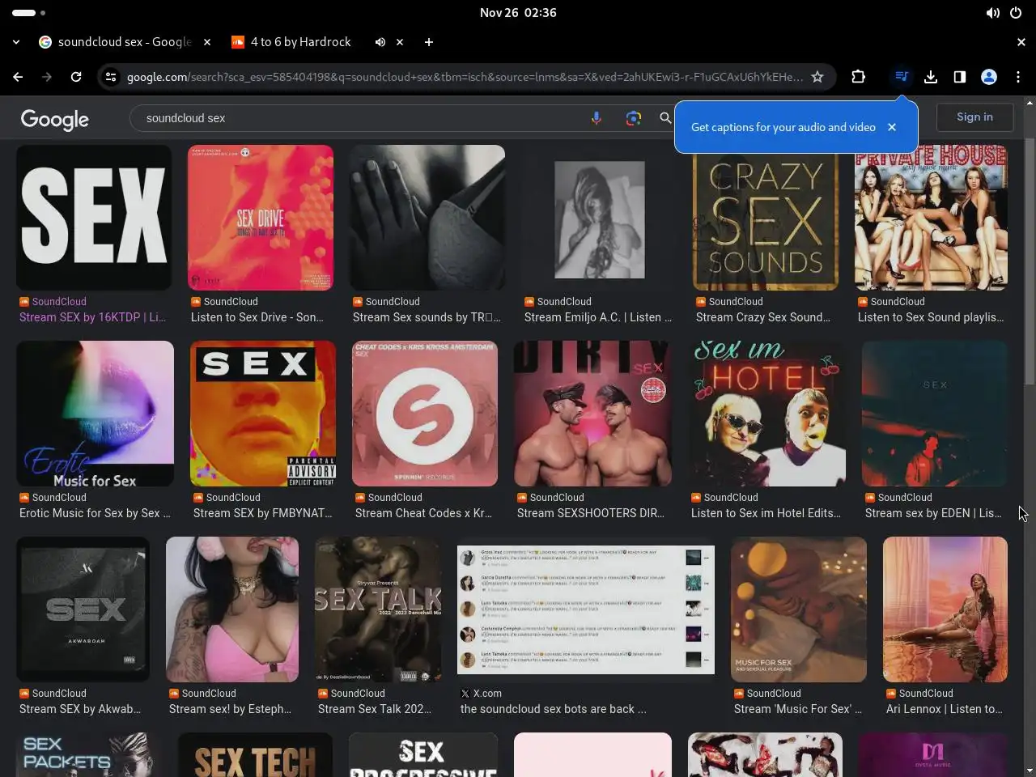Screen dimensions: 1036x777
Task: Open the clock and calendar 'Nov 26 02:36'
Action: click(518, 13)
